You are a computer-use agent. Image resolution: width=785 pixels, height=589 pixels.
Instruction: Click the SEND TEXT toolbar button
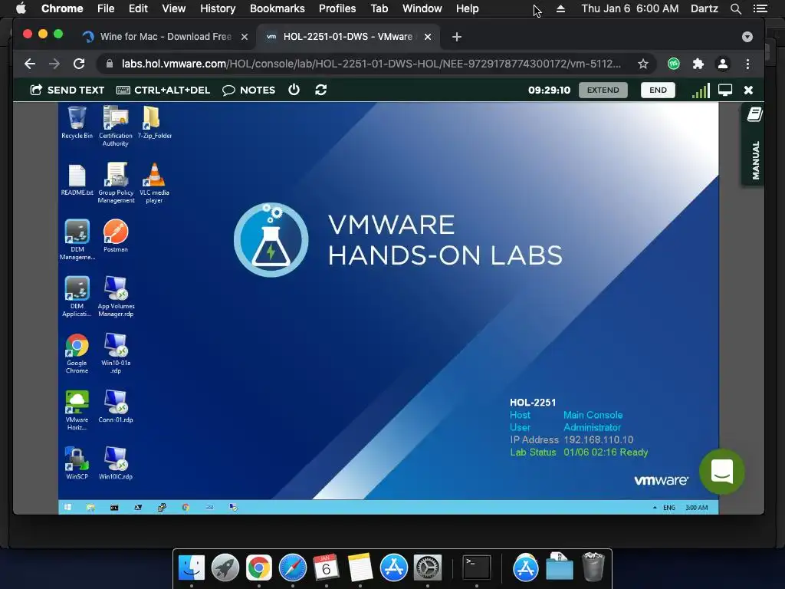(67, 90)
